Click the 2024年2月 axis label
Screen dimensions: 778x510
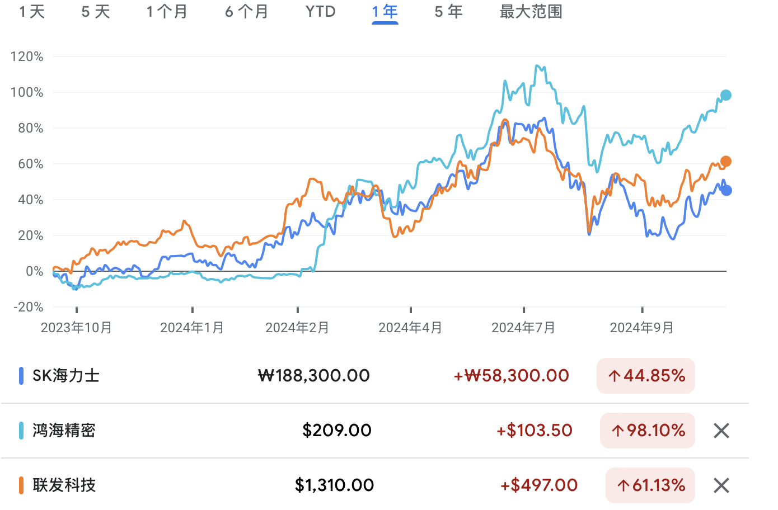click(x=297, y=328)
